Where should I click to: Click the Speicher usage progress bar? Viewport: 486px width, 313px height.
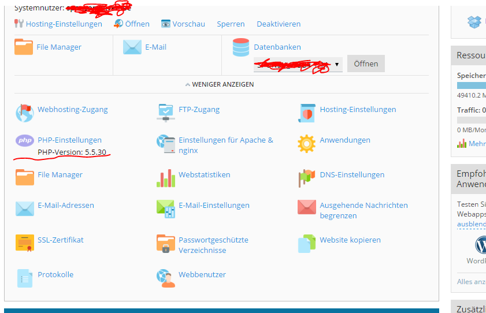tap(471, 85)
